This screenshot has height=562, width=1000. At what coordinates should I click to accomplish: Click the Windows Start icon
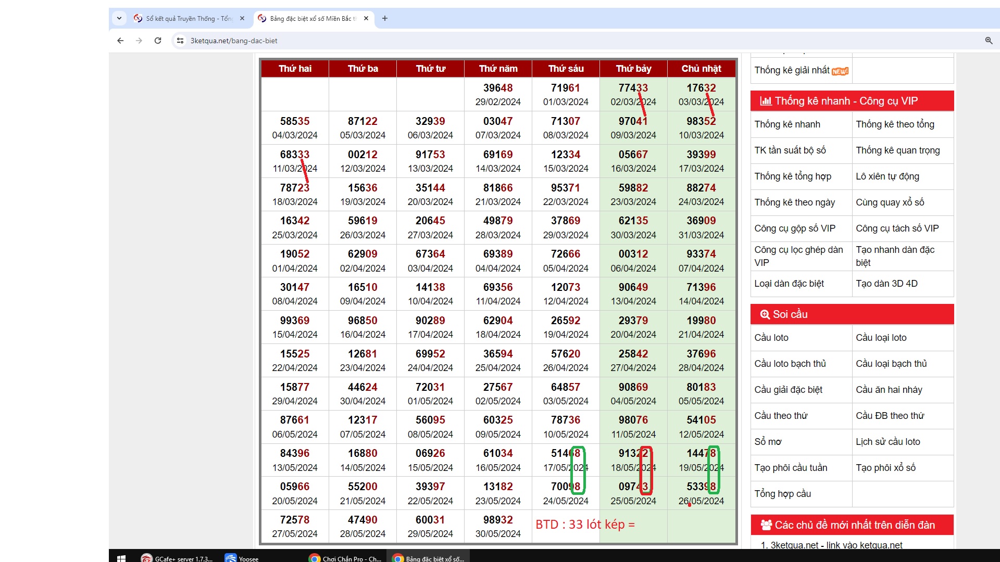pos(121,558)
